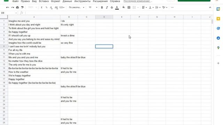The image size is (223, 125).
Task: Undo the last action
Action: tap(8, 7)
